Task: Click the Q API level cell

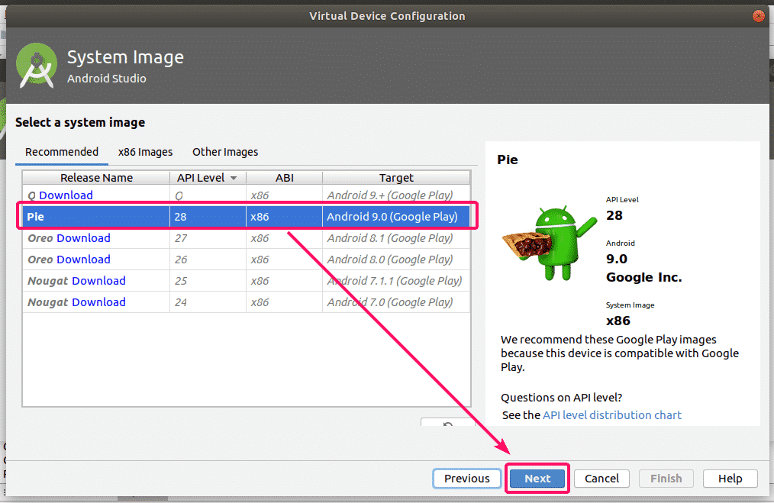Action: pyautogui.click(x=208, y=195)
